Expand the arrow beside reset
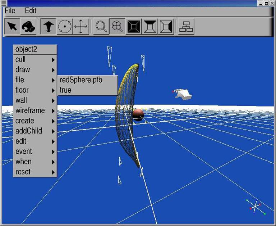The image size is (276, 226). (x=53, y=172)
